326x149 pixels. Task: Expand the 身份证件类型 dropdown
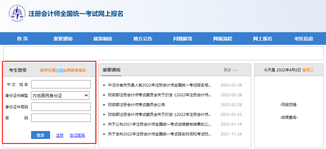click(x=60, y=95)
